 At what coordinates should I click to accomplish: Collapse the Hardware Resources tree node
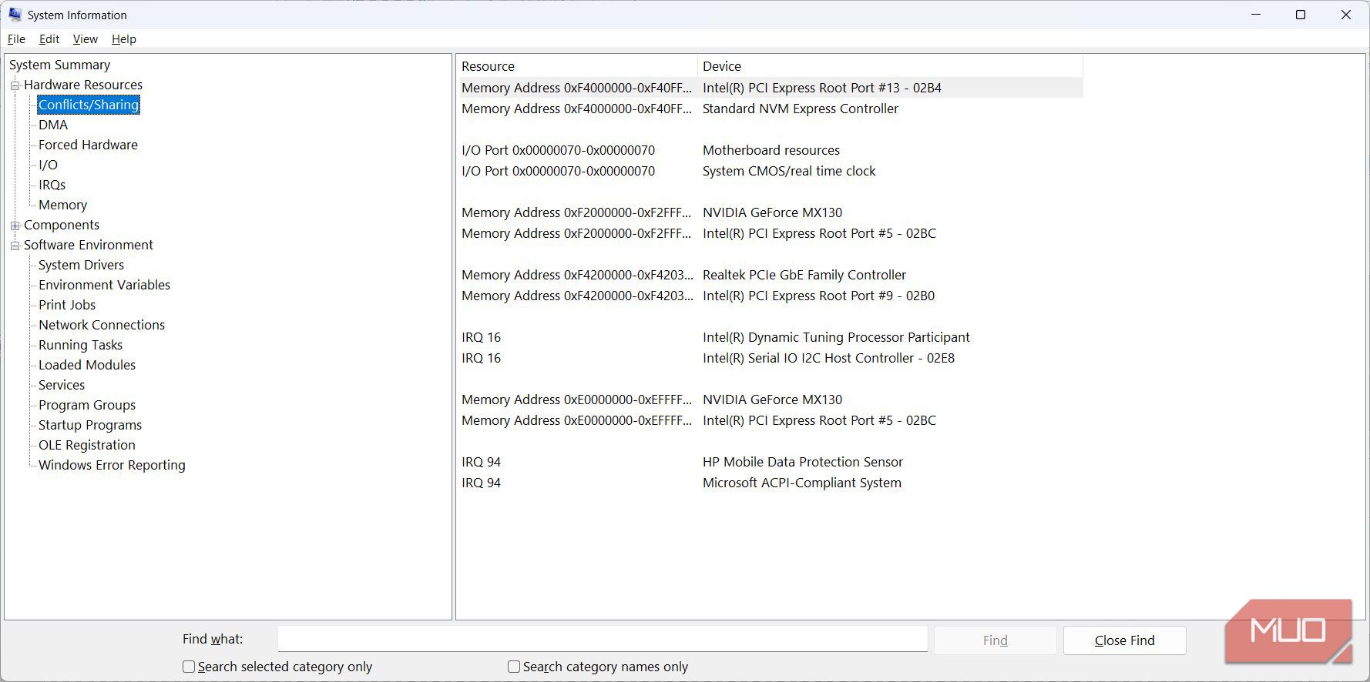15,85
